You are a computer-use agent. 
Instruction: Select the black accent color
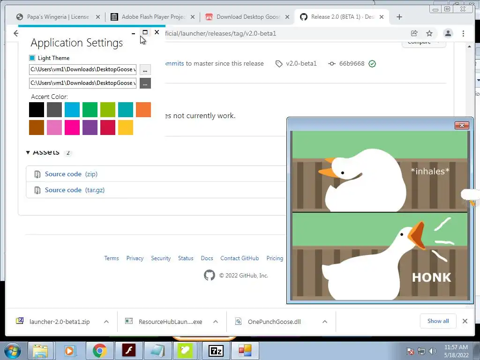[x=37, y=110]
